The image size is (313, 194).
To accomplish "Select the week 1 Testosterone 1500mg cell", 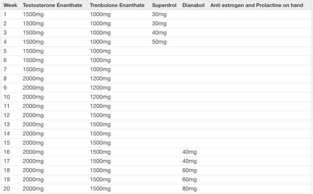I will pyautogui.click(x=33, y=14).
